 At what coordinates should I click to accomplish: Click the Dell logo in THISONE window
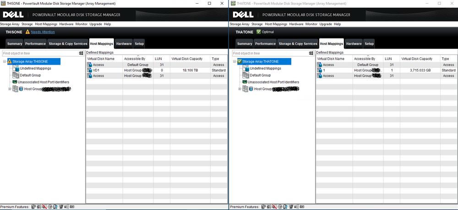13,15
